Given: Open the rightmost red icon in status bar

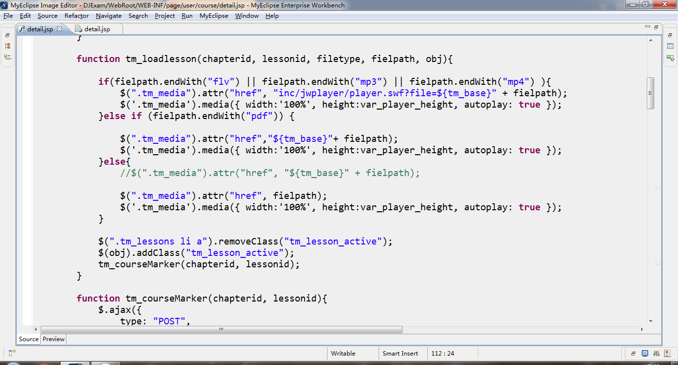Looking at the screenshot, I should click(x=668, y=354).
